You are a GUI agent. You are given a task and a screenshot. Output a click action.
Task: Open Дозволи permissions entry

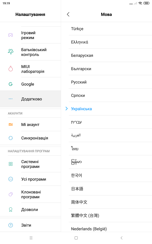tap(30, 210)
